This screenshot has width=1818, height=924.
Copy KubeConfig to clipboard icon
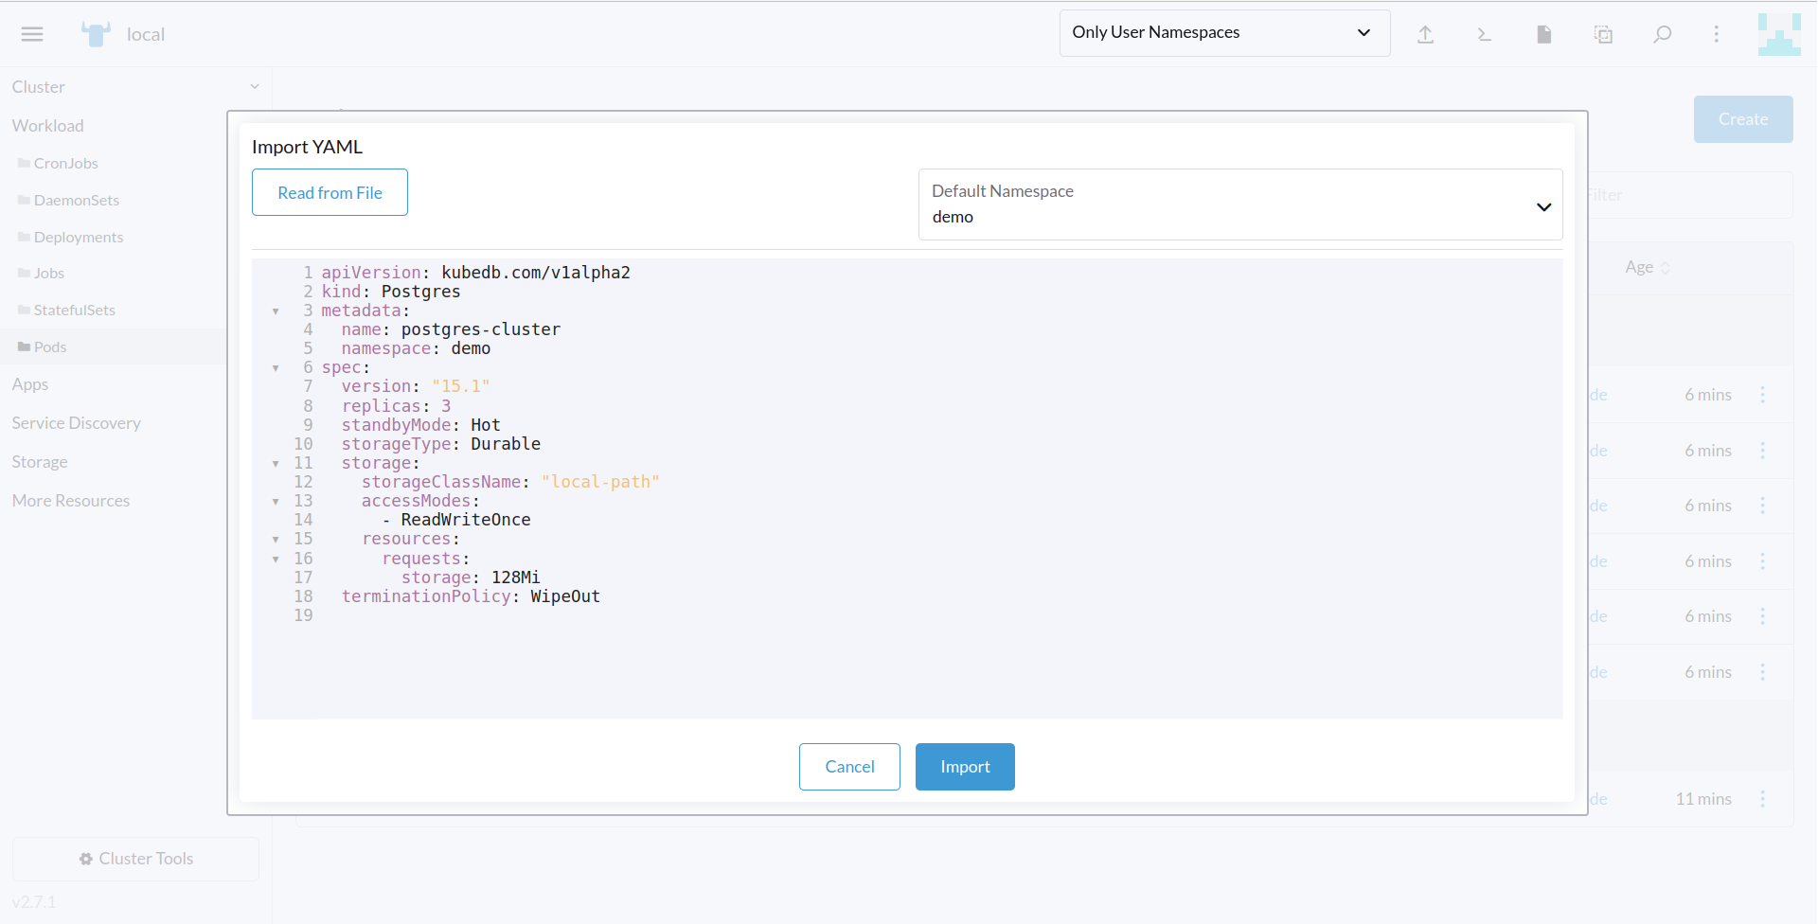1603,35
